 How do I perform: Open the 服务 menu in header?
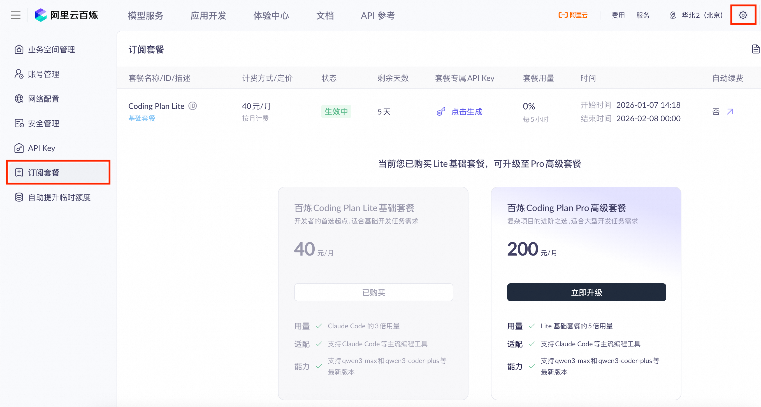[642, 15]
